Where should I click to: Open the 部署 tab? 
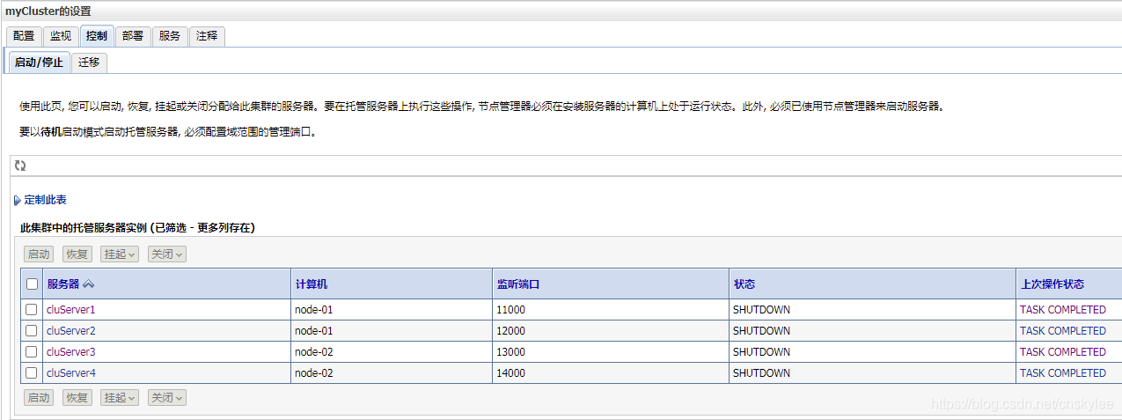(133, 36)
